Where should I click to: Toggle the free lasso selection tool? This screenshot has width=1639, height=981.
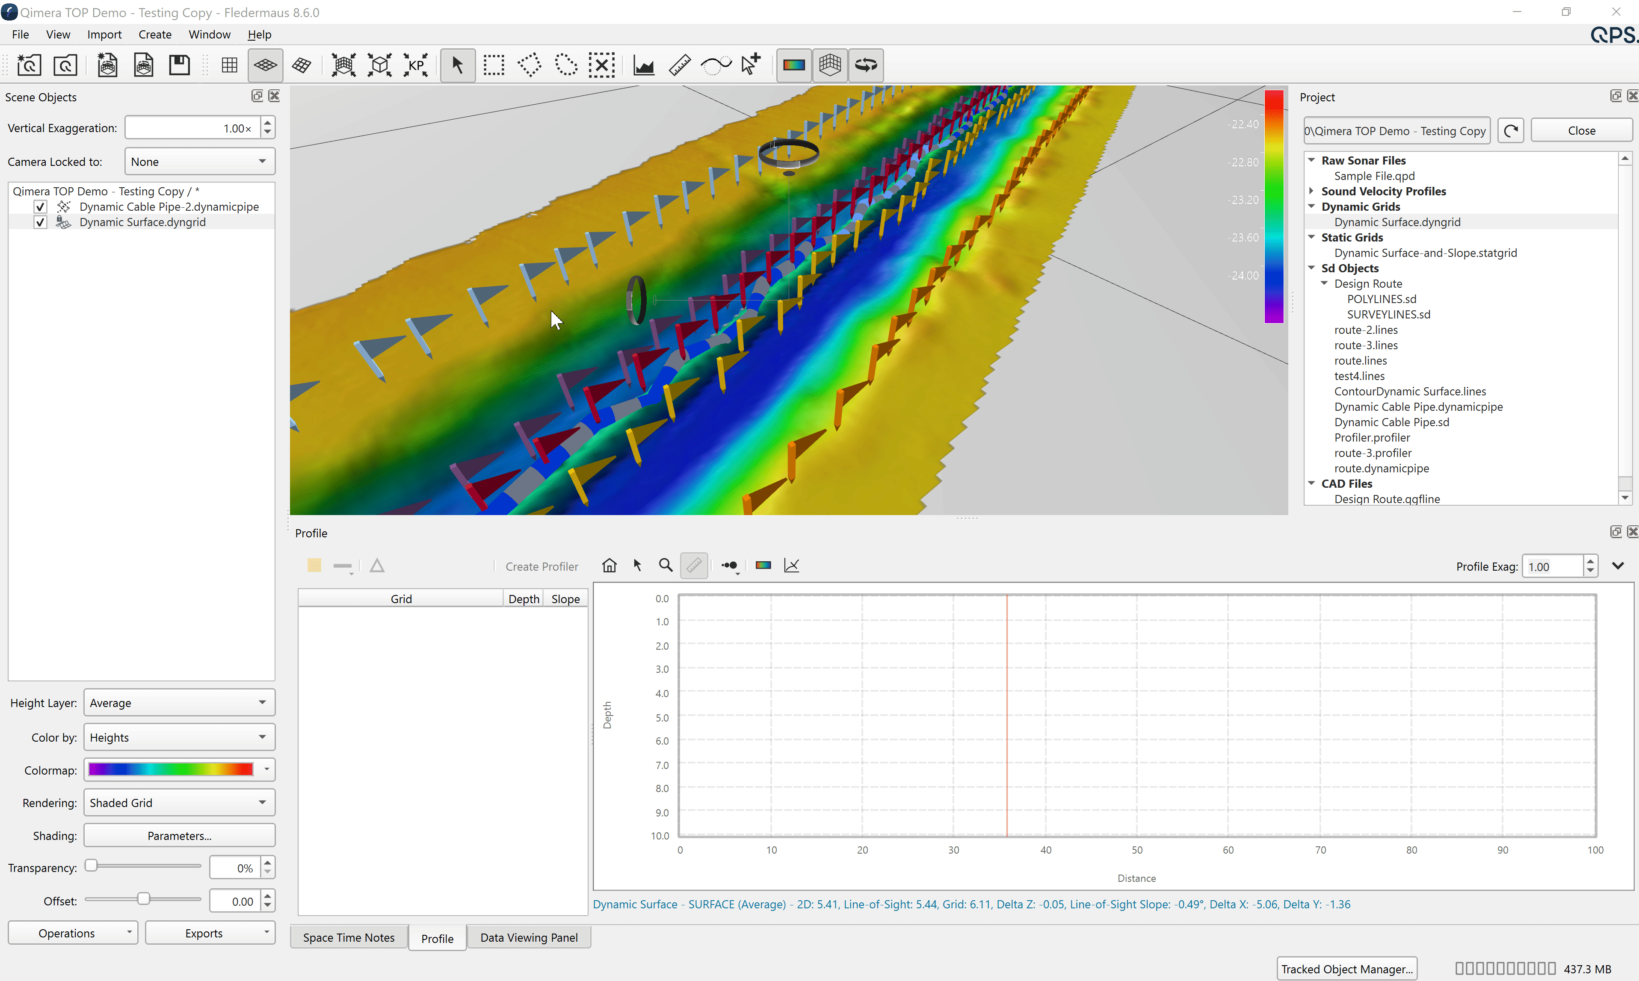[x=565, y=65]
